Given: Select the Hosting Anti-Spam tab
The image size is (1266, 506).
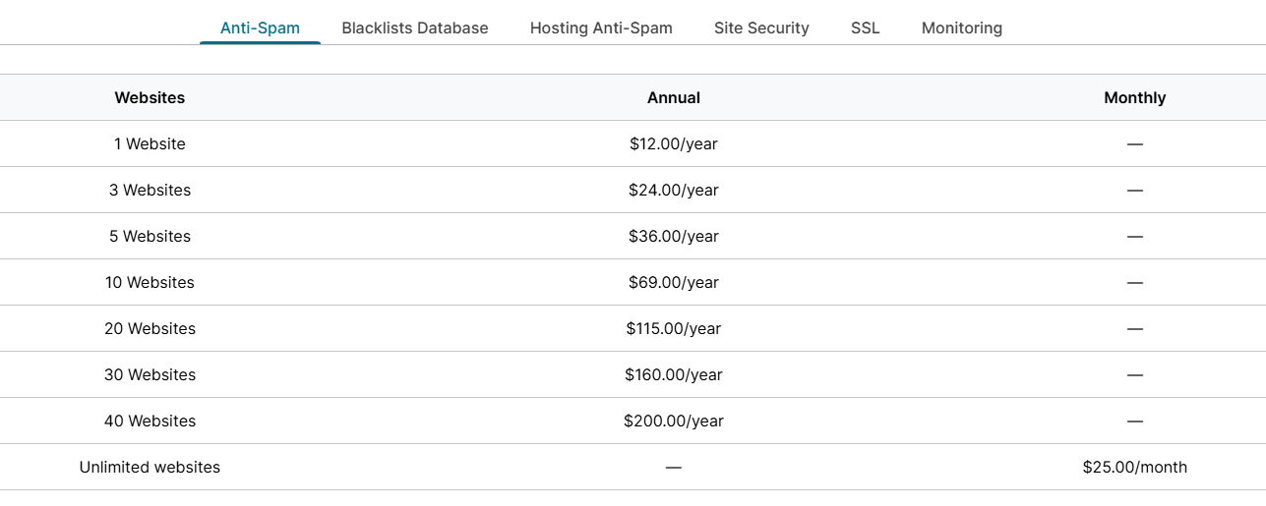Looking at the screenshot, I should [x=601, y=28].
